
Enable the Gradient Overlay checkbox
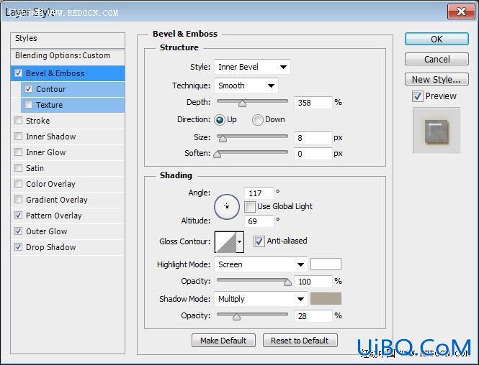(18, 200)
